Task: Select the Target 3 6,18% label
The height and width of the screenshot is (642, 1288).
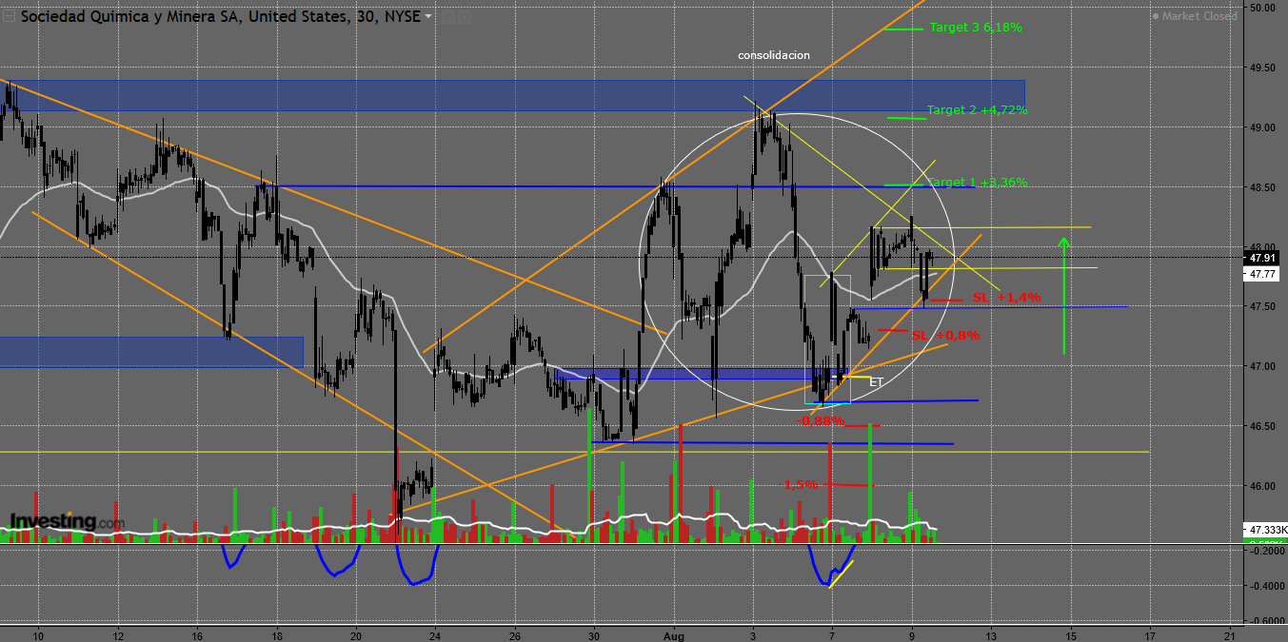Action: (976, 28)
